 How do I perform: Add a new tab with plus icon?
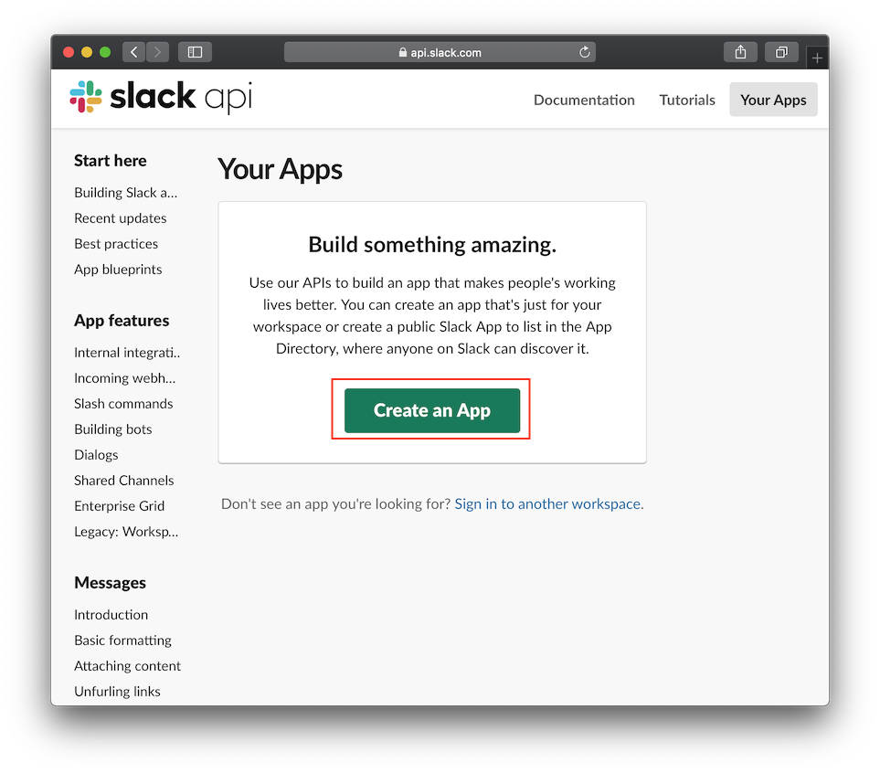(817, 58)
